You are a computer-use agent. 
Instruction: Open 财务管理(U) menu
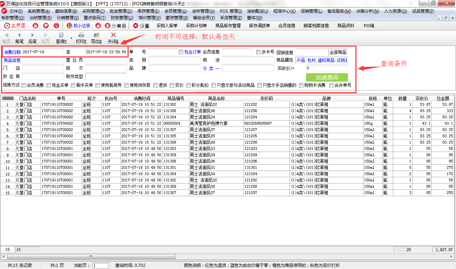(x=122, y=18)
